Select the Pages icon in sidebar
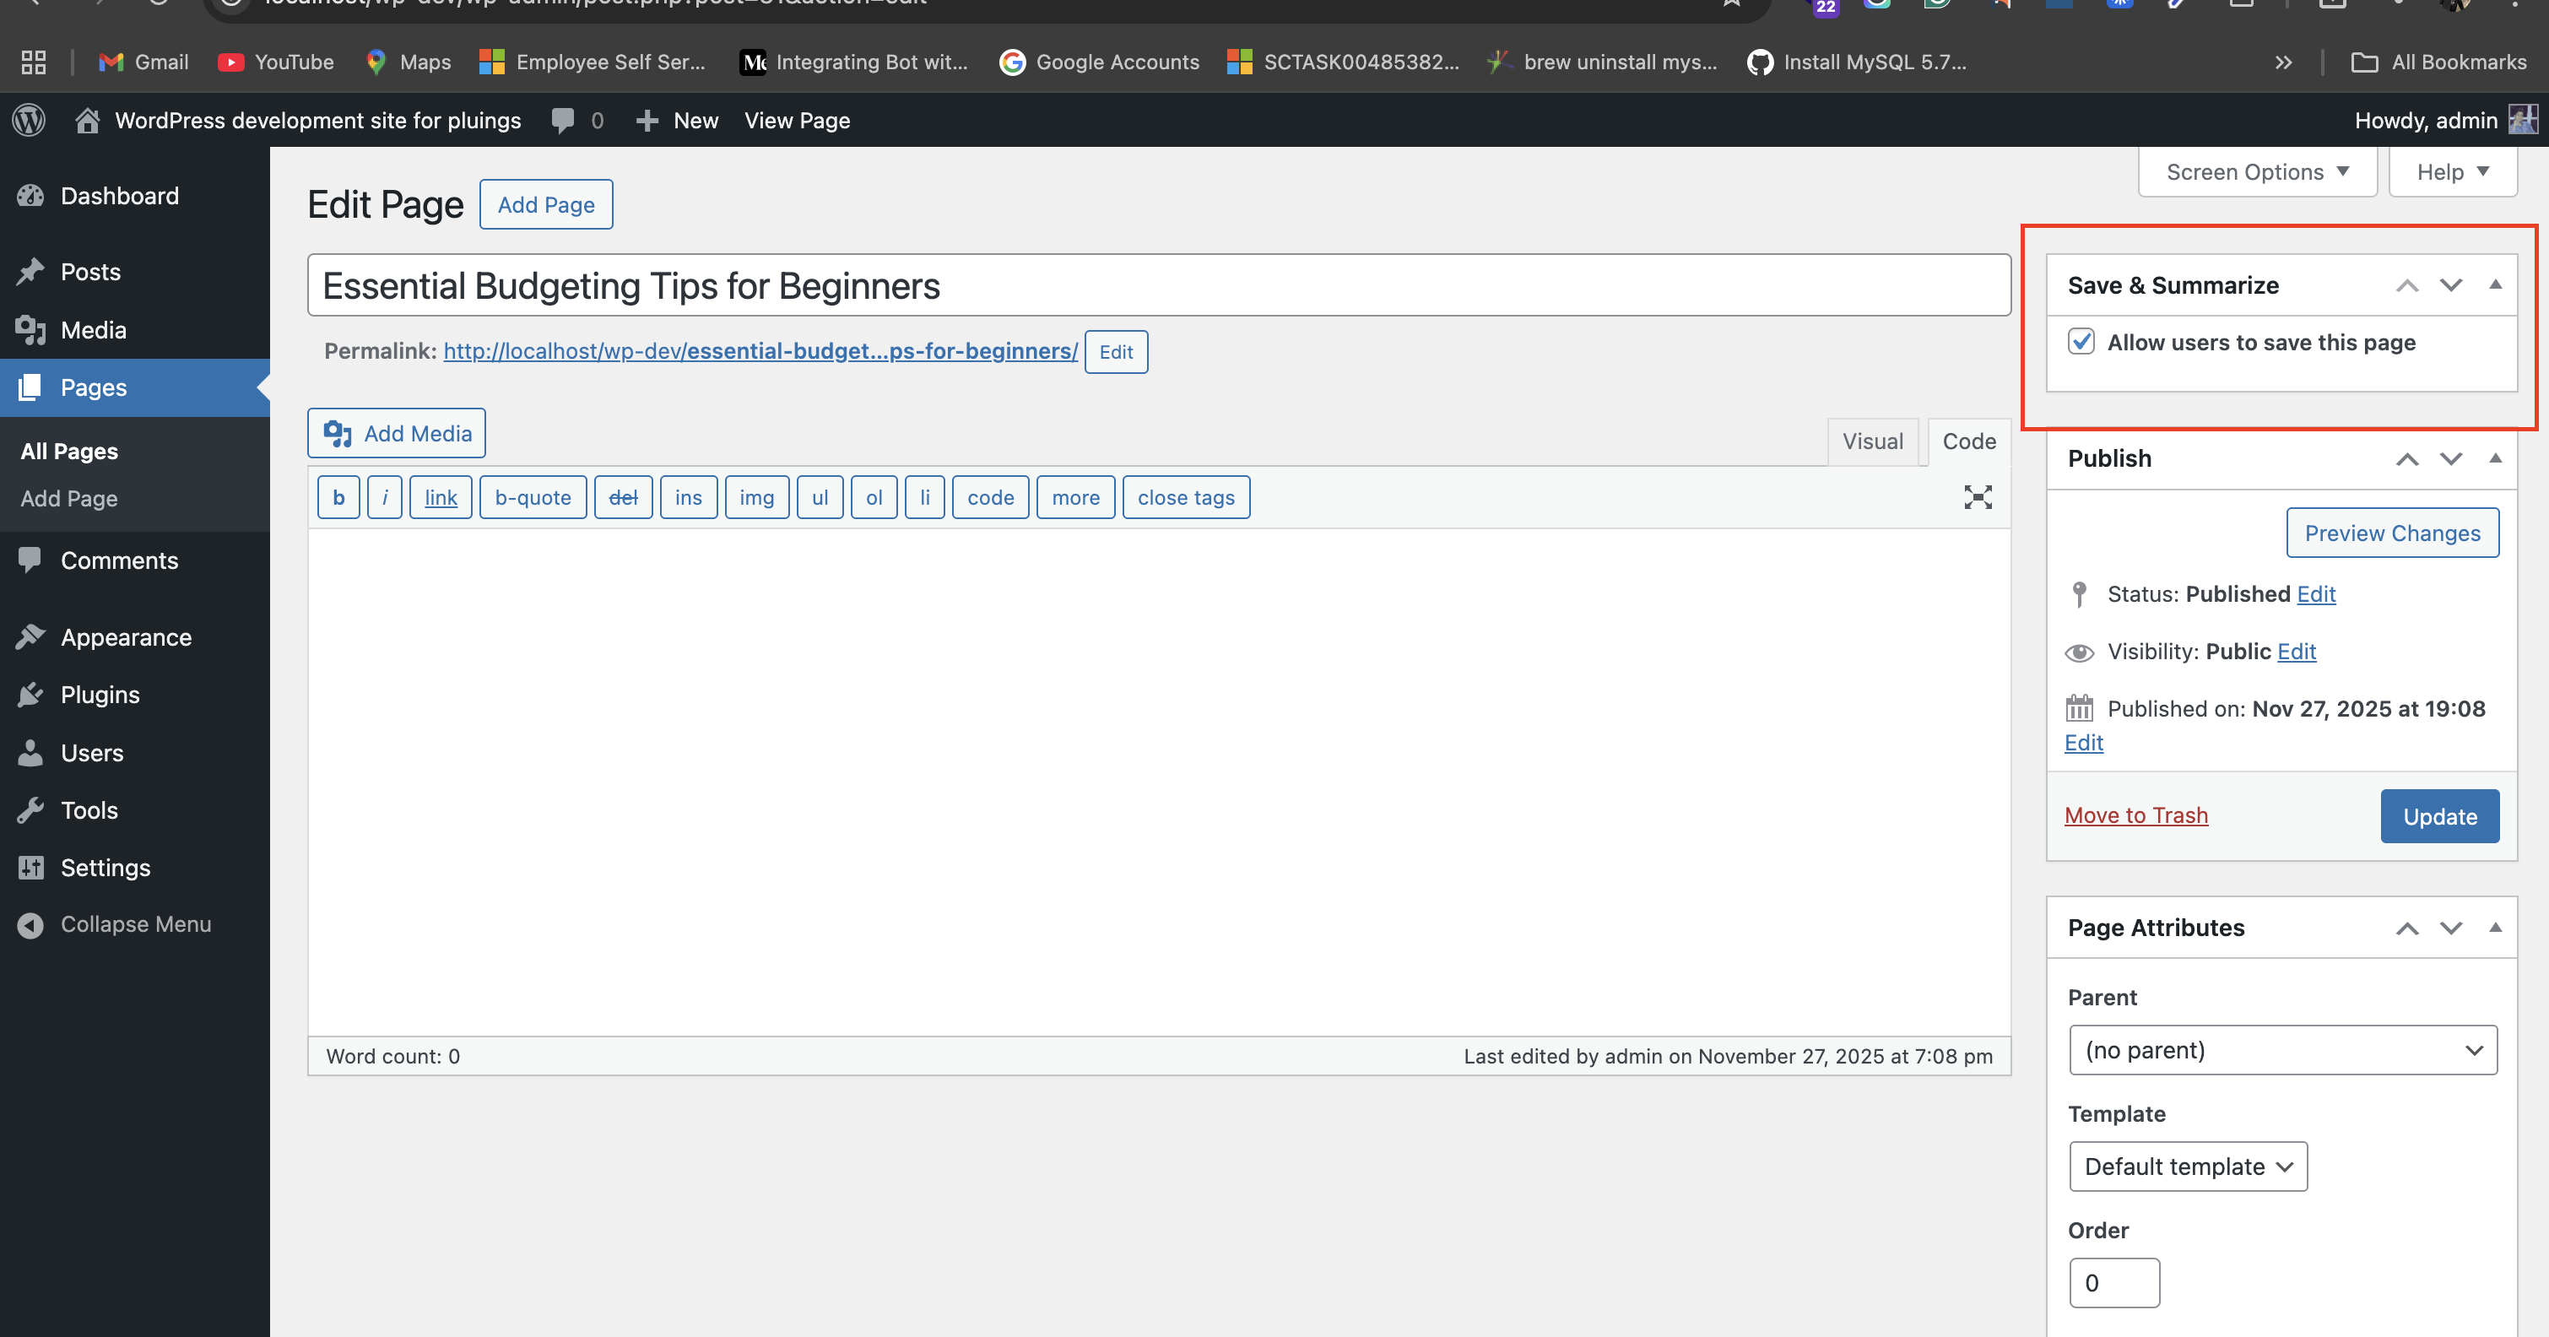 (x=30, y=387)
